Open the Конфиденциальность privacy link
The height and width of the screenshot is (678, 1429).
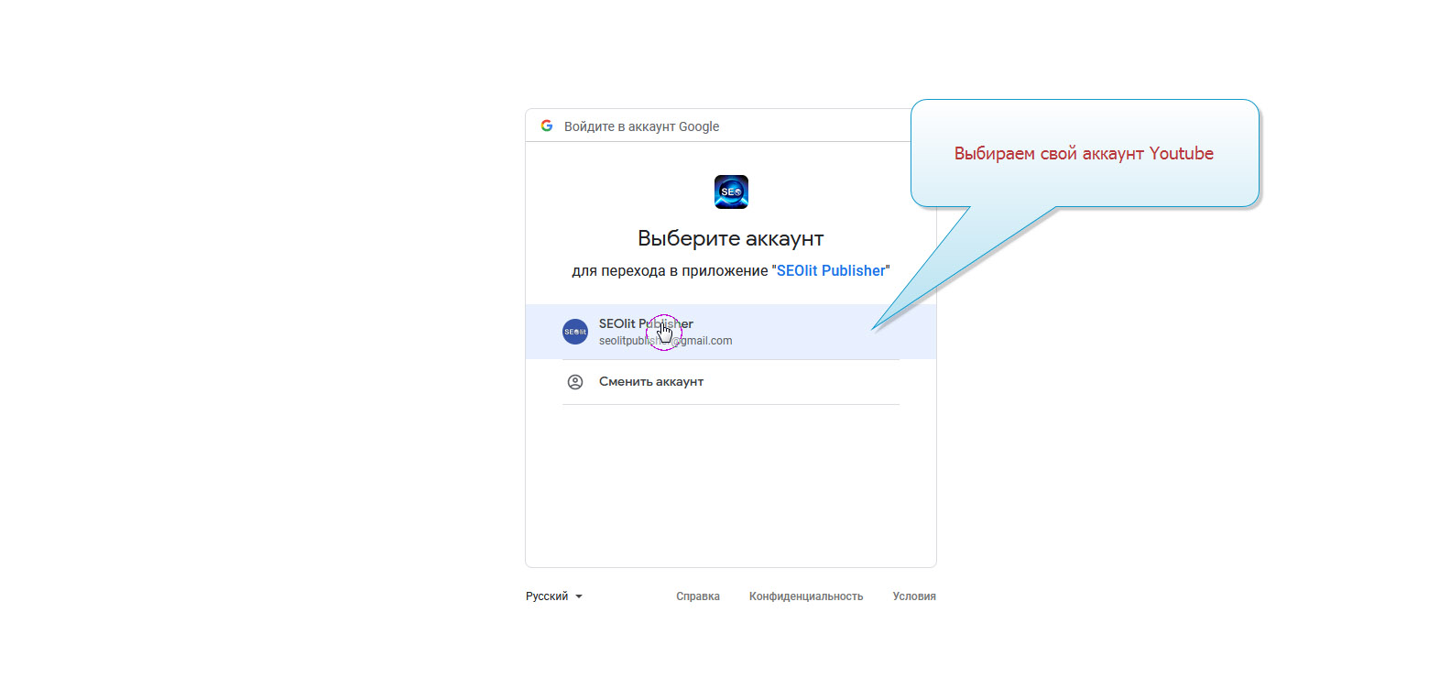(805, 596)
